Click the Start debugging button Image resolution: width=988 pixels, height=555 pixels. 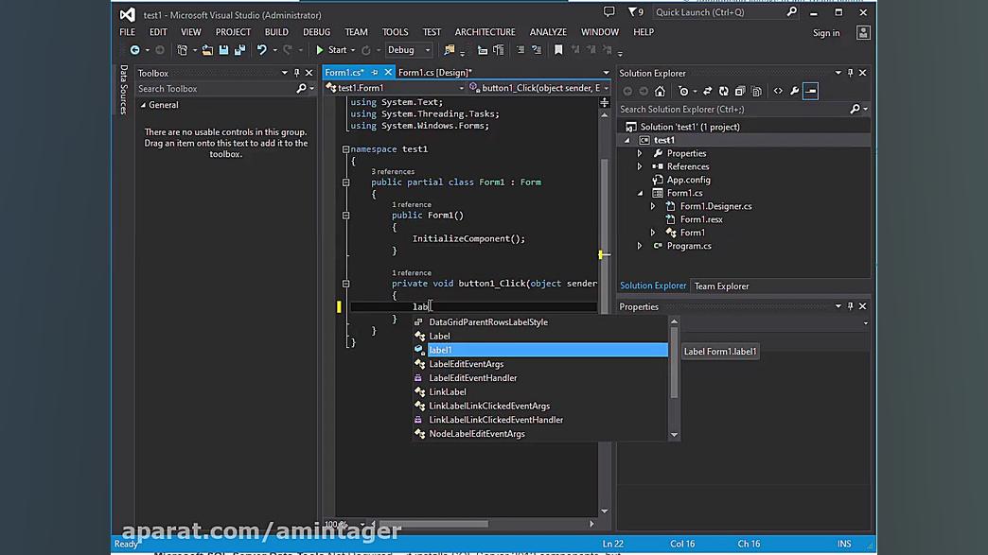point(331,50)
